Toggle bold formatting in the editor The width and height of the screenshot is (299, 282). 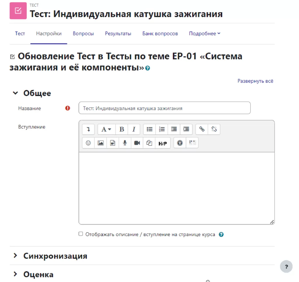(121, 129)
